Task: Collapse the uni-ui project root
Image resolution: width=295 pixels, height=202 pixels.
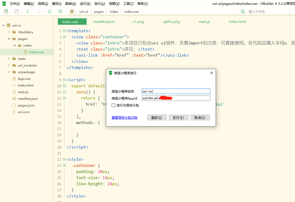Action: [x=3, y=25]
